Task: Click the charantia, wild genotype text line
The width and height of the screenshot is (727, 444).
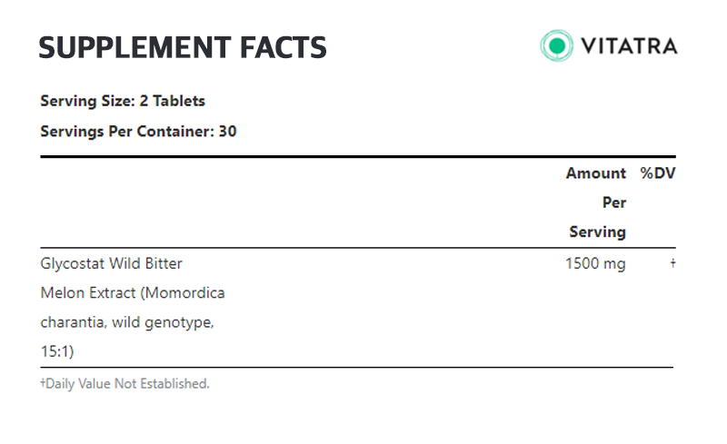Action: click(x=127, y=322)
